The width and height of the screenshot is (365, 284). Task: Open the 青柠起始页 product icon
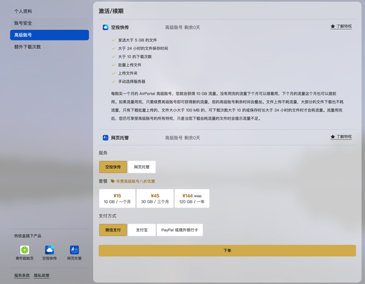25,250
